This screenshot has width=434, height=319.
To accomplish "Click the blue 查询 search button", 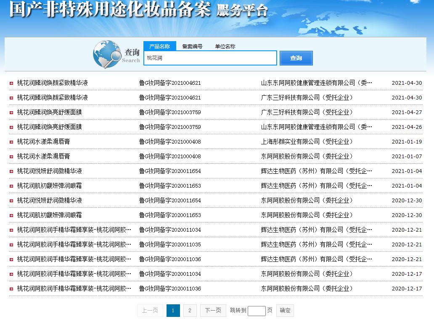I will tap(296, 58).
